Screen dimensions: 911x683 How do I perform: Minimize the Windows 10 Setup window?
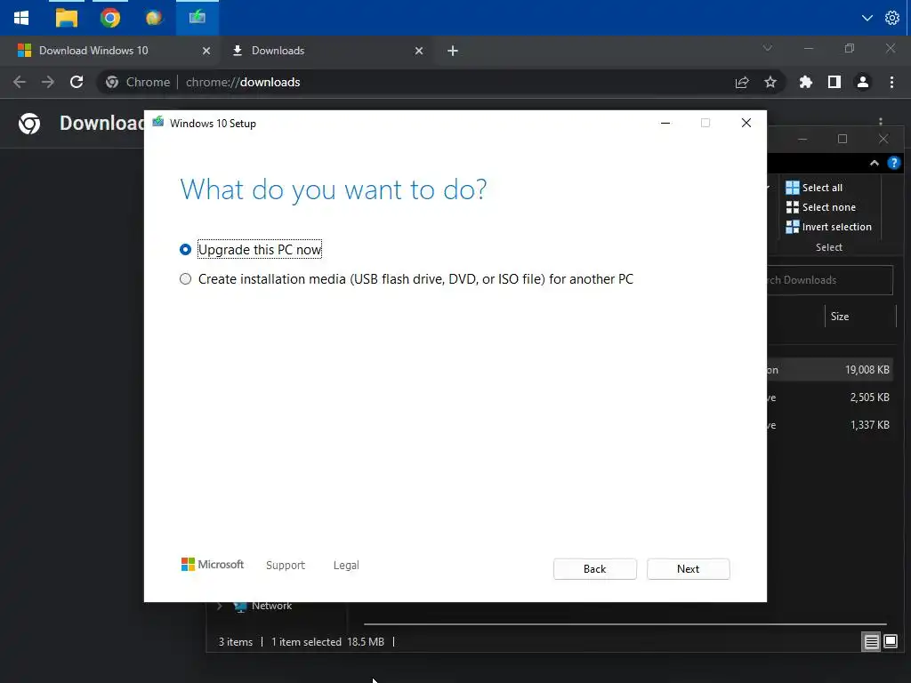coord(665,123)
